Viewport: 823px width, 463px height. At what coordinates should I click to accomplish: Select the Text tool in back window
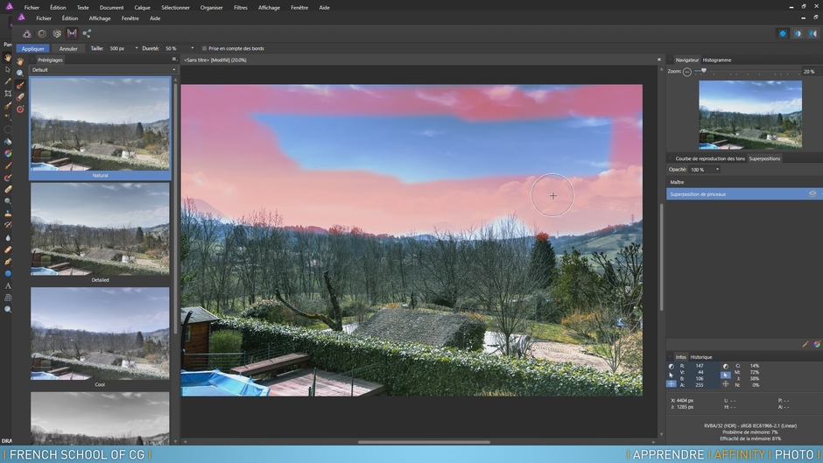(8, 285)
